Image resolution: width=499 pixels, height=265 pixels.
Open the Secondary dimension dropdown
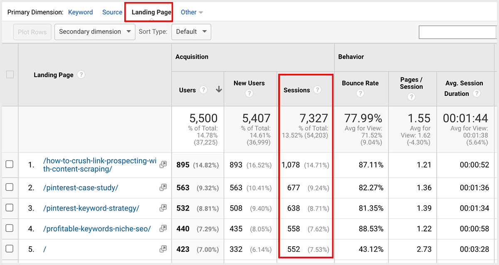click(94, 32)
